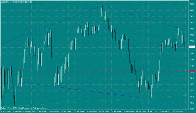
Task: Click the AUDJPY,H4 chart title text
Action: click(6, 2)
